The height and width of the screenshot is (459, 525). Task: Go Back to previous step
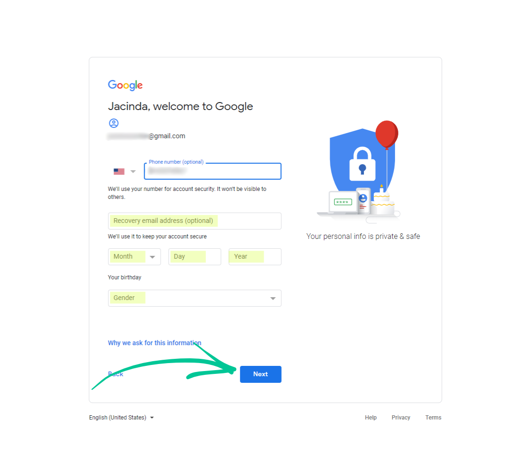115,374
